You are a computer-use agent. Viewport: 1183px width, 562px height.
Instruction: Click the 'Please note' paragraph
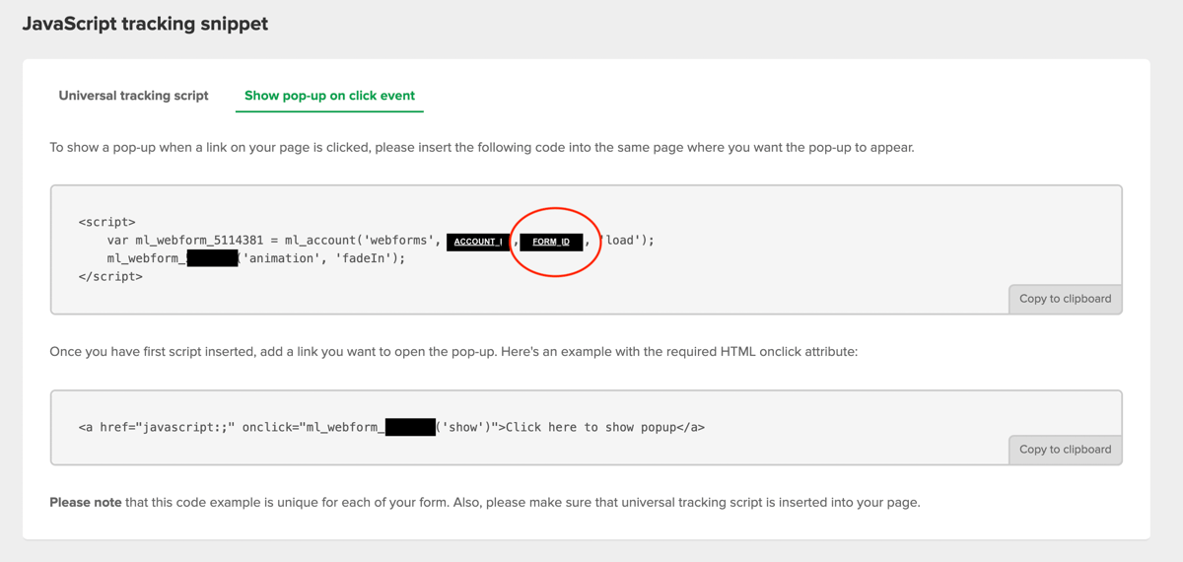point(484,503)
